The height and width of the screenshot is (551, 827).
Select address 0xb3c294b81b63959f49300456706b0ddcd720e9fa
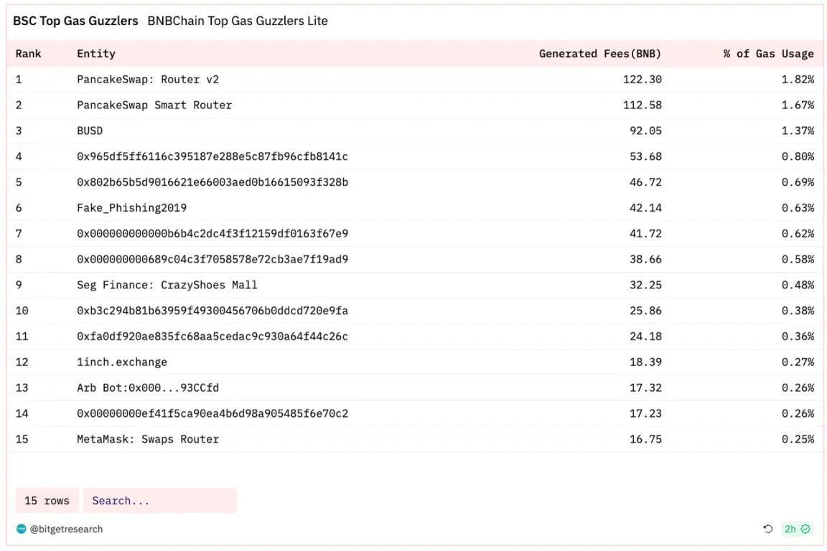(x=212, y=311)
